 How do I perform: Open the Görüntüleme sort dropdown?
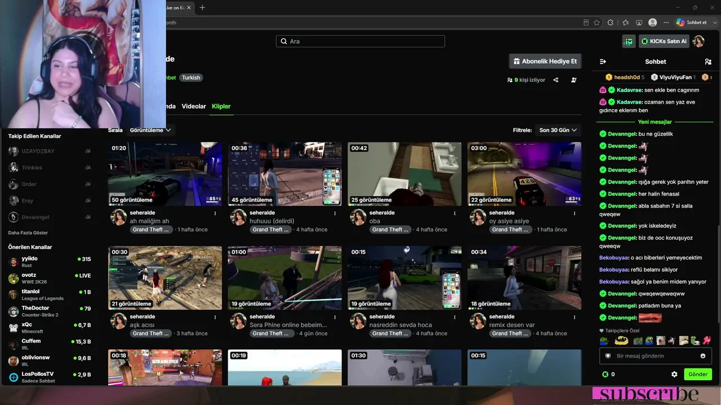150,130
